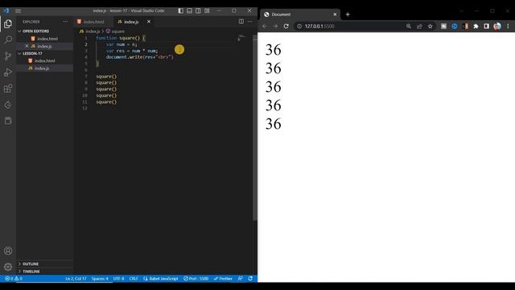Open the tab search chevron in browser

(x=461, y=10)
